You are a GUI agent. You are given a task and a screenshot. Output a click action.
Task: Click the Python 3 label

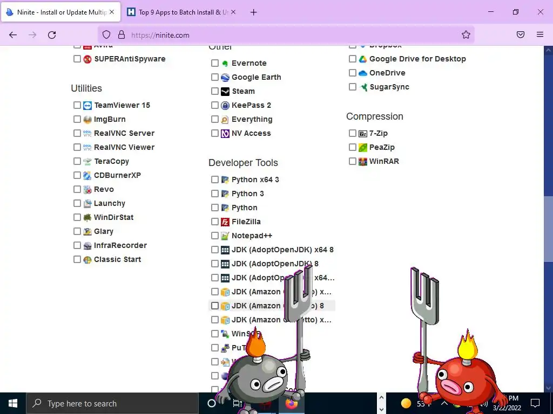click(x=247, y=194)
